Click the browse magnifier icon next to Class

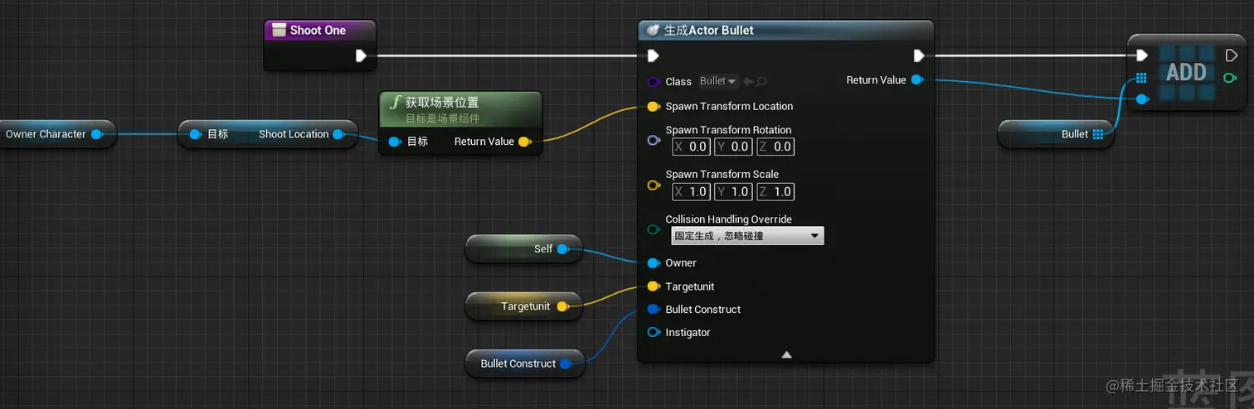[761, 81]
